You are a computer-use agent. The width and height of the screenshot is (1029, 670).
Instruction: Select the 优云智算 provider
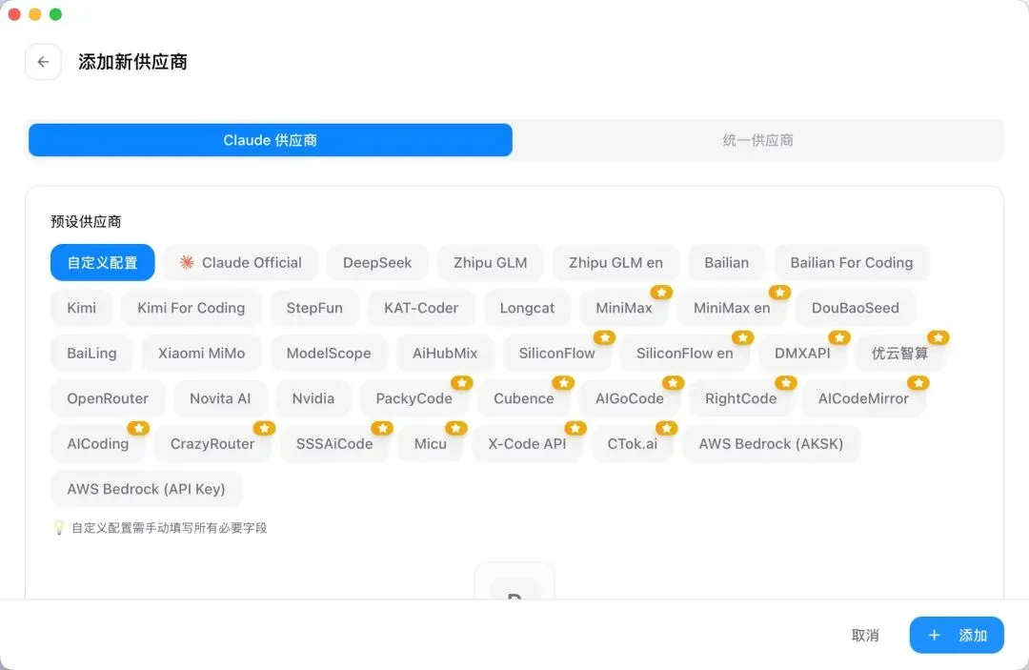(x=899, y=353)
